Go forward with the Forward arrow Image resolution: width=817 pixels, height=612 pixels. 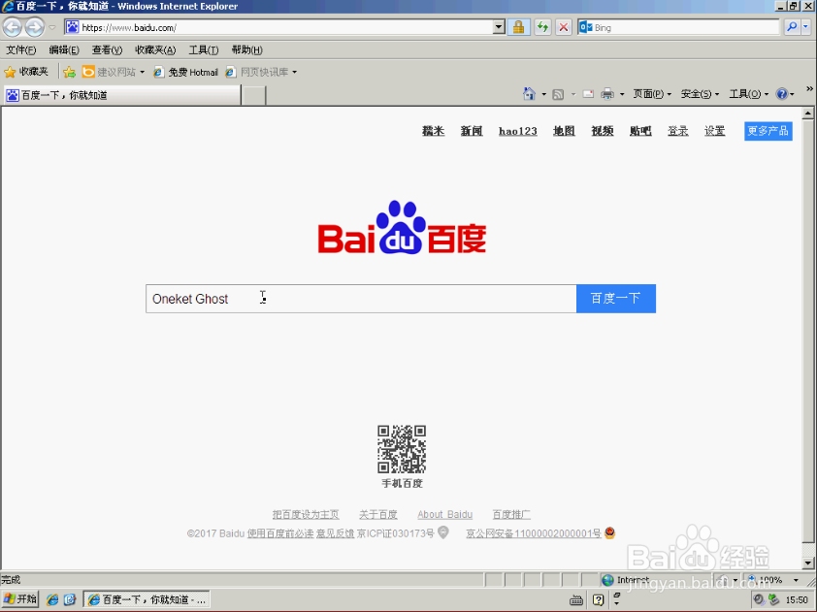(x=34, y=27)
